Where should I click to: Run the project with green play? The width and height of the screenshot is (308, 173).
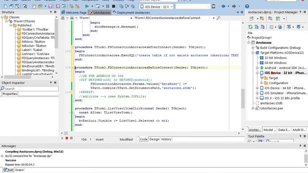87,6
